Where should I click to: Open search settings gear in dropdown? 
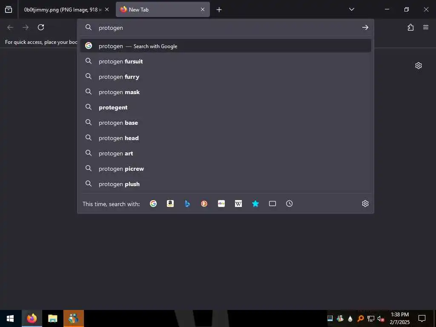[365, 204]
